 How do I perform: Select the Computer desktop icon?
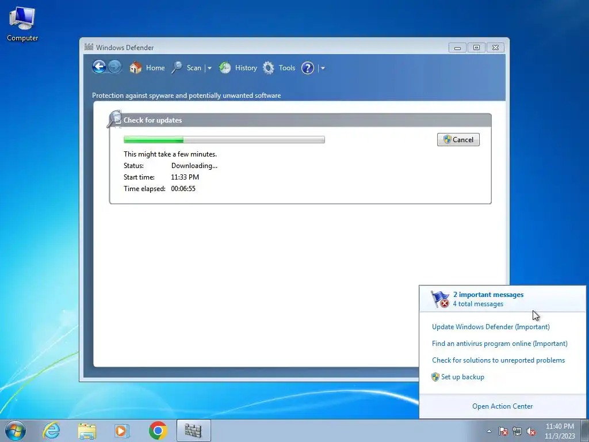coord(22,23)
